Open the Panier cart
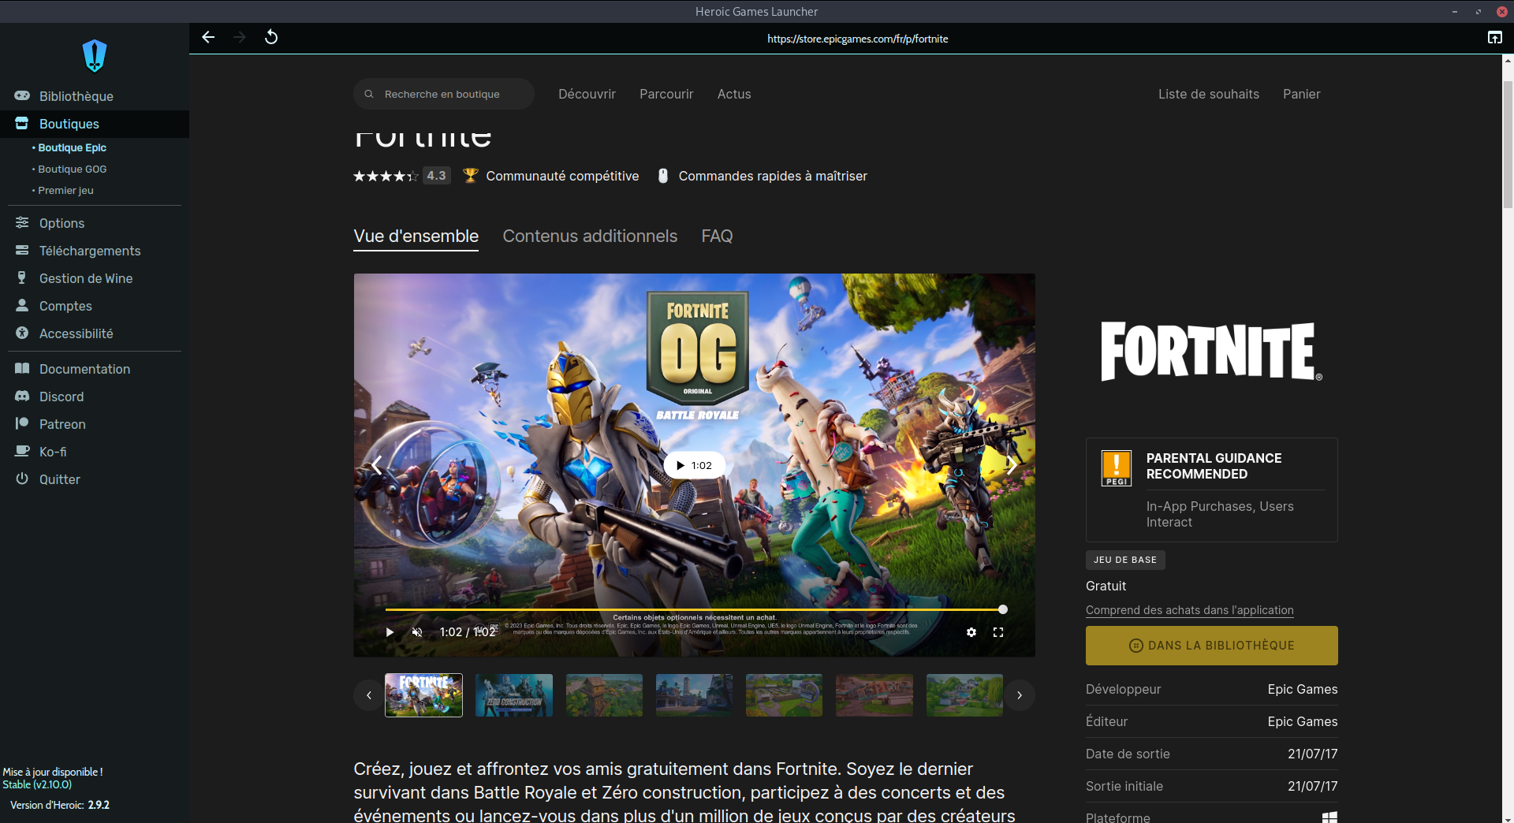This screenshot has width=1514, height=823. tap(1302, 94)
